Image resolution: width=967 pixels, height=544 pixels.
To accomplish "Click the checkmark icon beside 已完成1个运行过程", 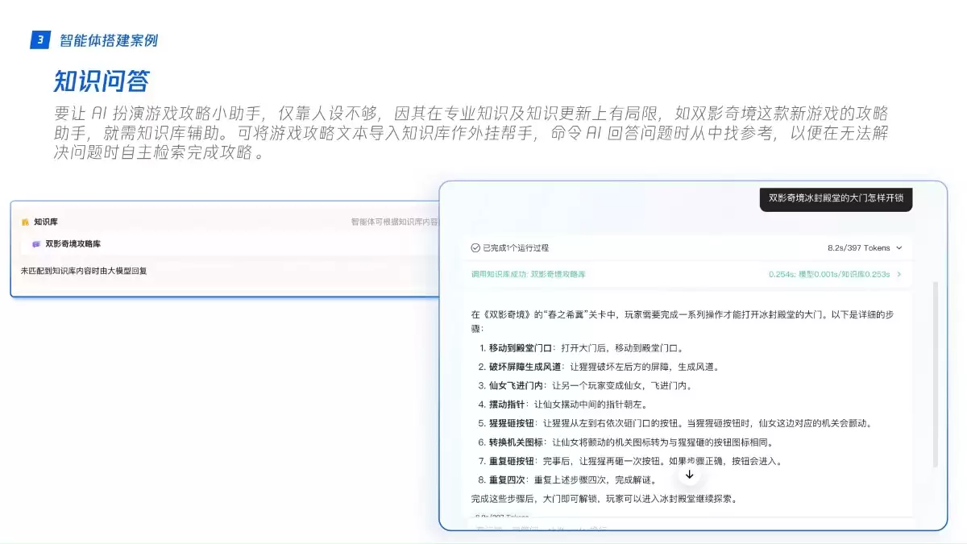I will pyautogui.click(x=475, y=247).
